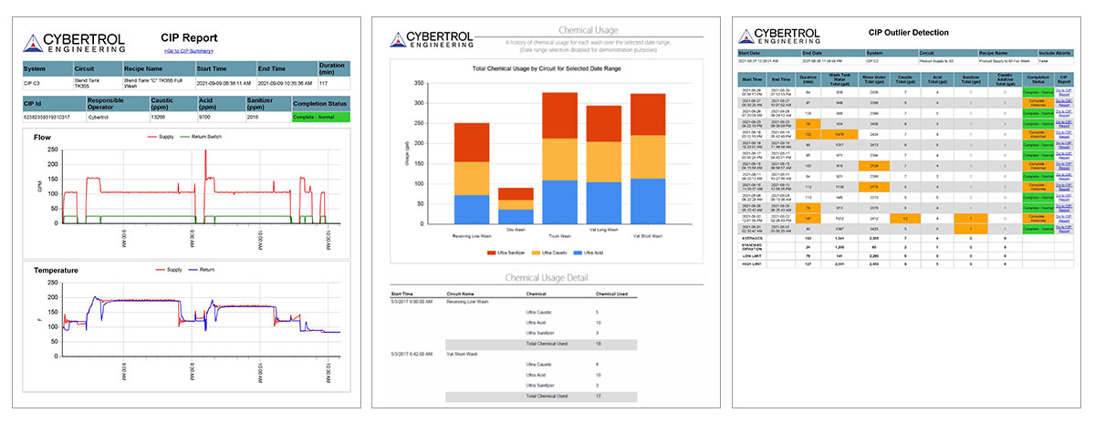Click the Duration column header in outlier table

[x=808, y=79]
